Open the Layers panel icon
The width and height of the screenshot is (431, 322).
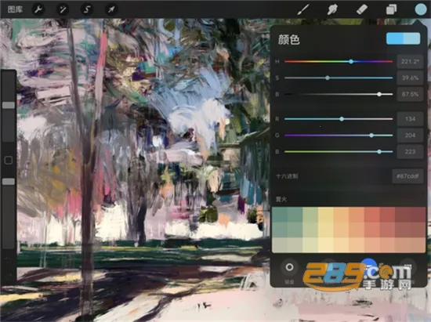pyautogui.click(x=391, y=9)
